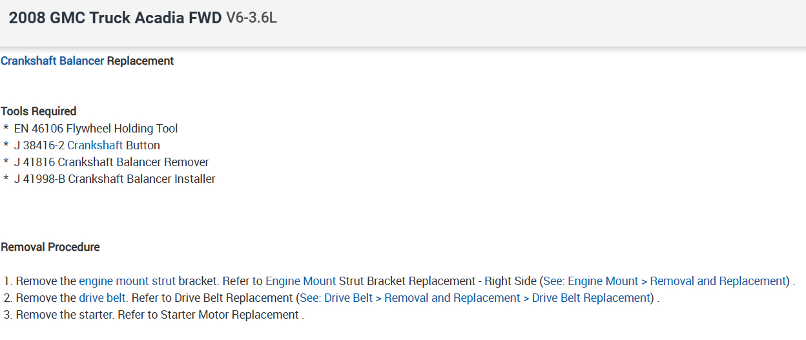Screen dimensions: 806x340
Task: Click the EN 46106 Flywheel Holding Tool item
Action: (96, 129)
